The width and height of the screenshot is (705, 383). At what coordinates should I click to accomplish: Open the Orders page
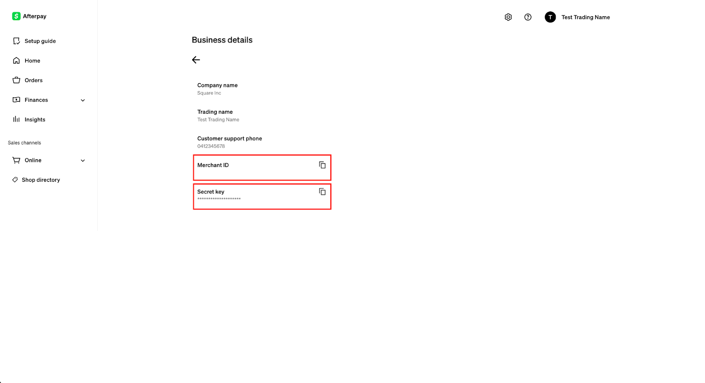pos(33,80)
